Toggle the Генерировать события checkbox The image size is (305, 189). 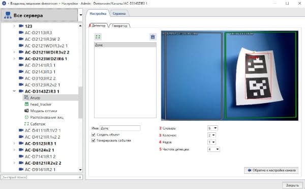94,140
